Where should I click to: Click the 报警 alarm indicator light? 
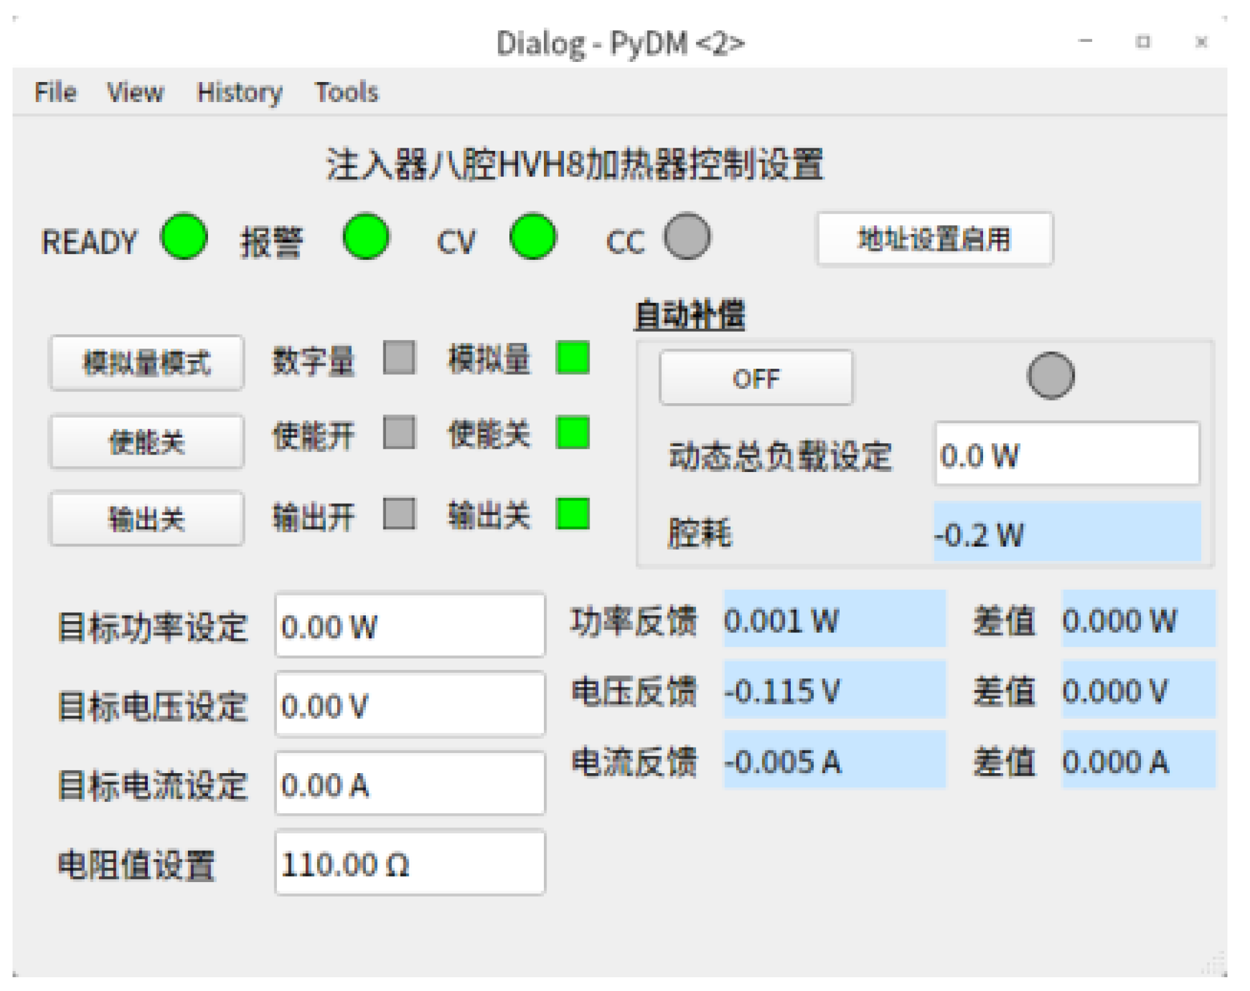tap(366, 237)
